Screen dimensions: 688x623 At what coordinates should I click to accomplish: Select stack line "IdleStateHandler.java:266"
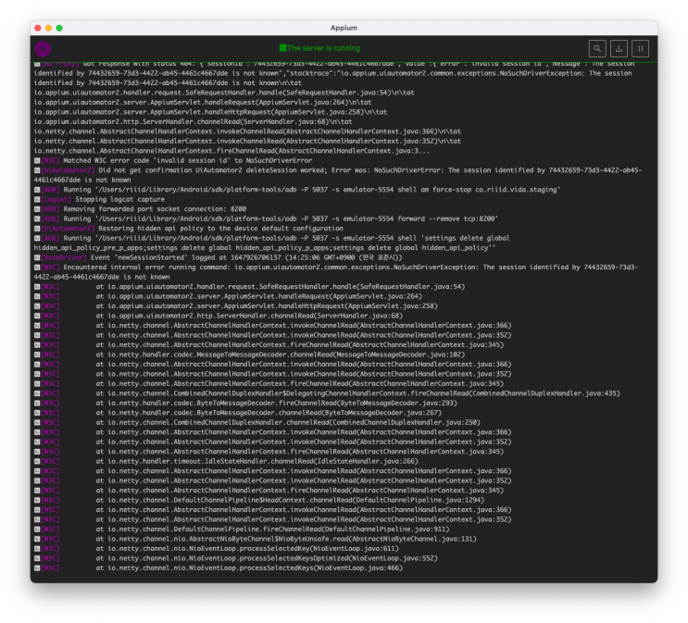[x=227, y=461]
